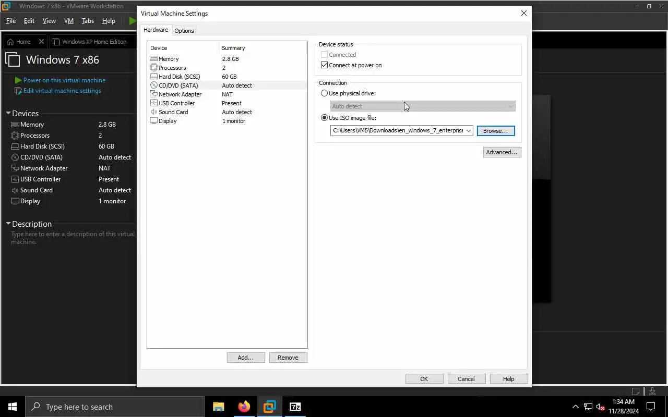Open the File menu

coord(11,21)
